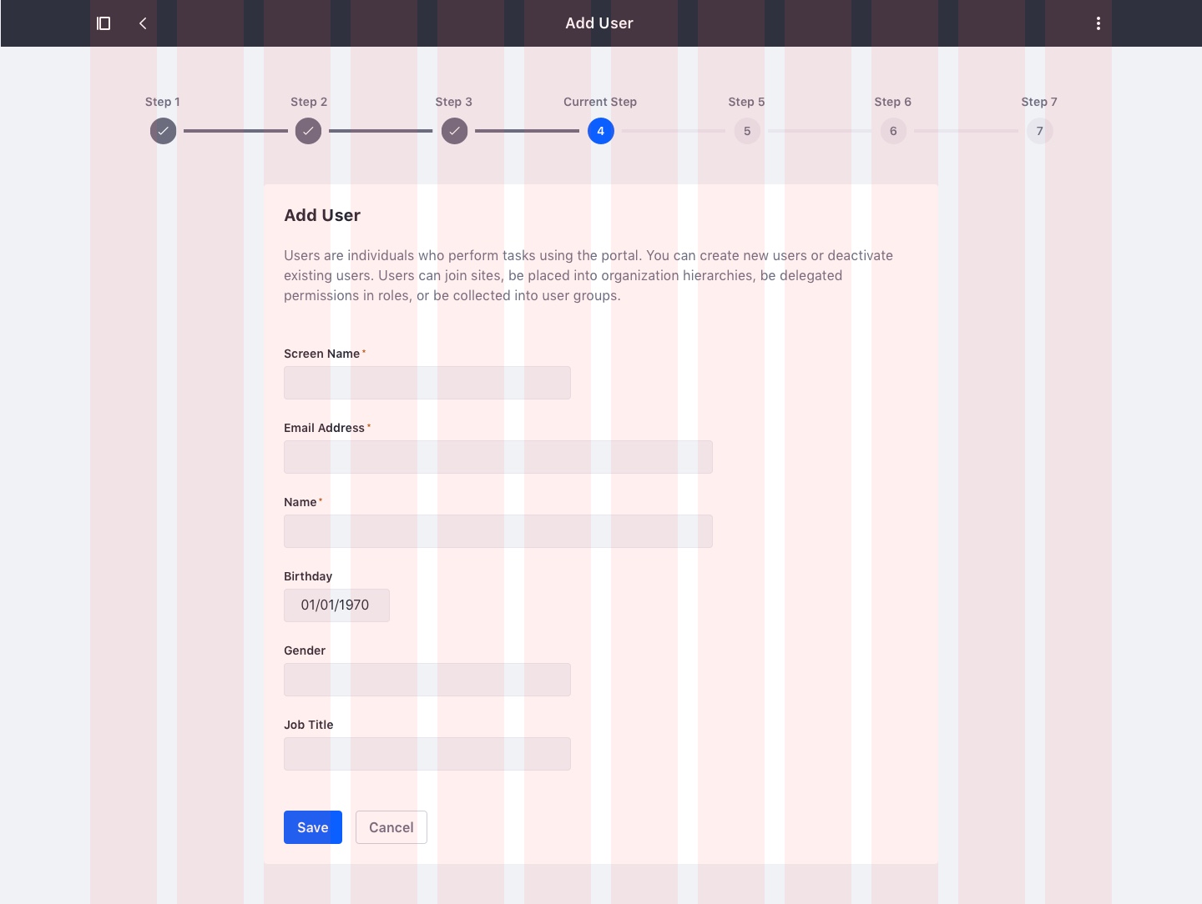Screen dimensions: 1202x904
Task: Cancel adding the user
Action: pos(391,827)
